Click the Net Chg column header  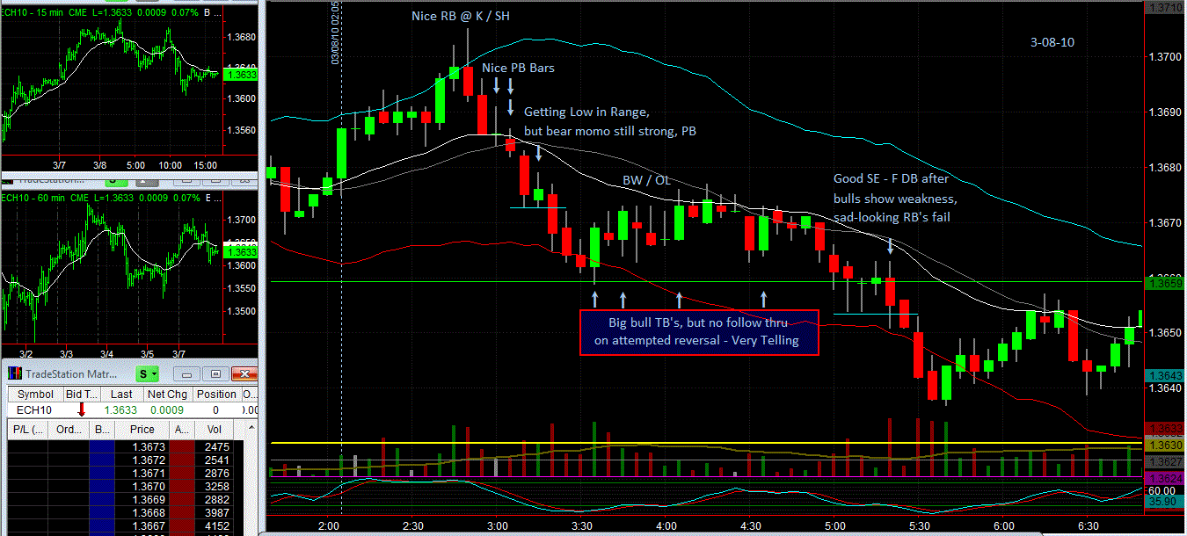click(x=165, y=395)
